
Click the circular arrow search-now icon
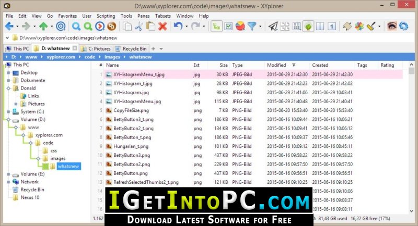click(100, 26)
